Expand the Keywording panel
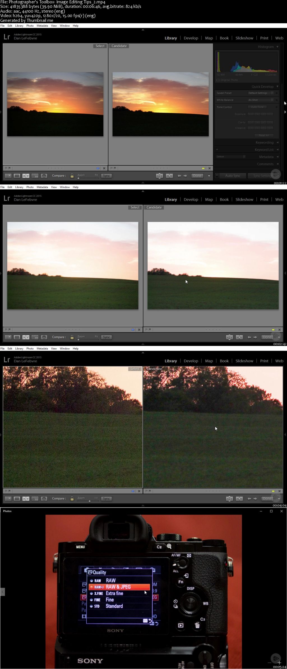Viewport: 287px width, 669px height. tap(277, 143)
